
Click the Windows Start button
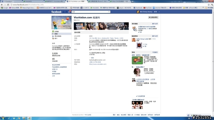tap(3, 118)
